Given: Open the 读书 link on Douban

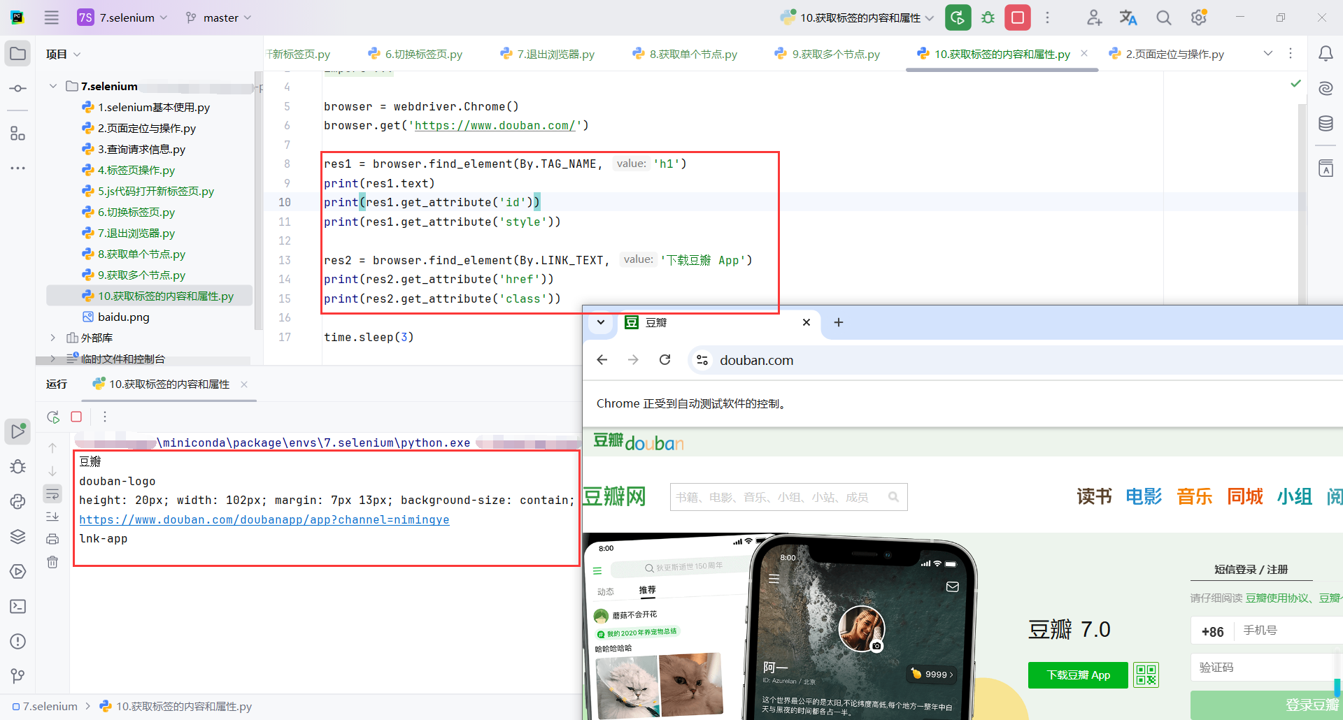Looking at the screenshot, I should tap(1095, 496).
